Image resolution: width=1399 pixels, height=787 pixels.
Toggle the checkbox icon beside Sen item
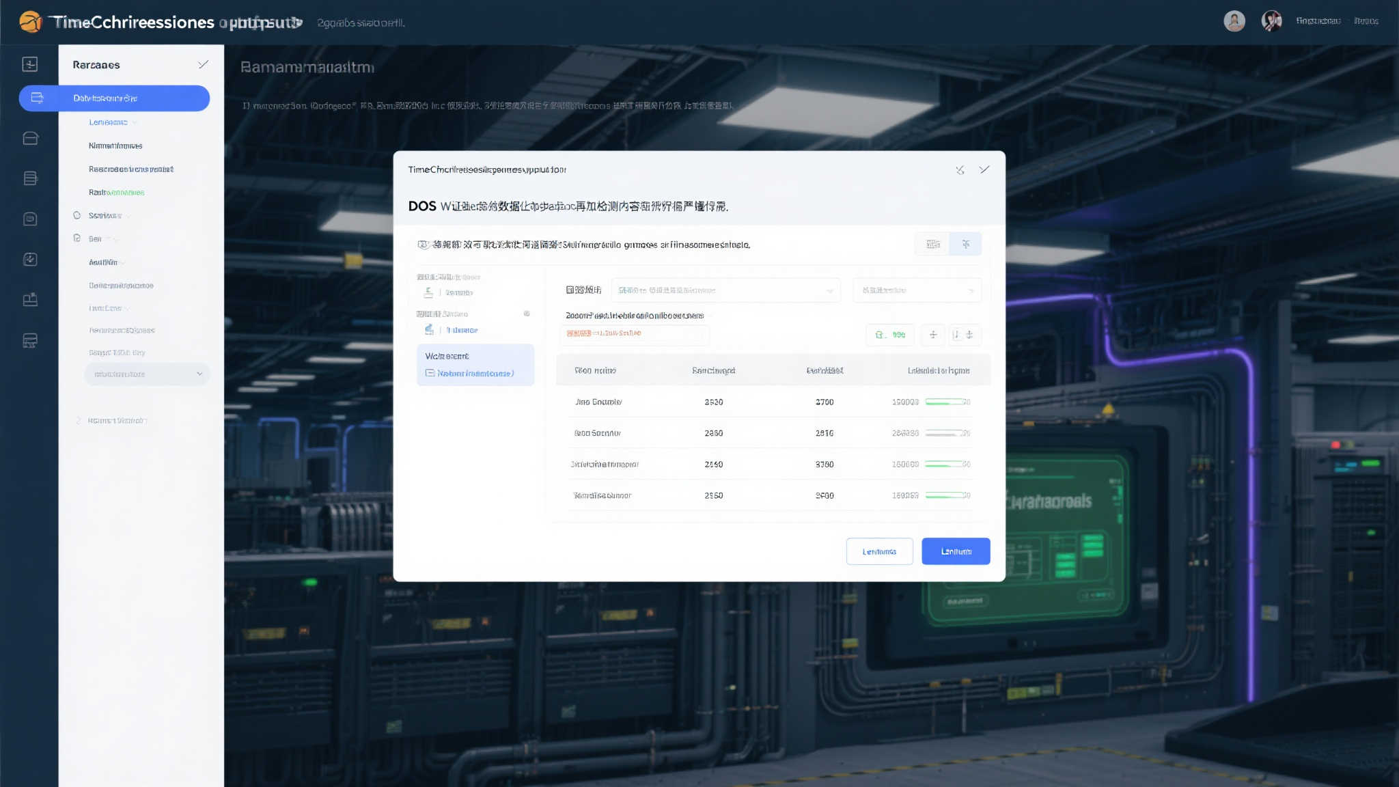click(x=77, y=238)
